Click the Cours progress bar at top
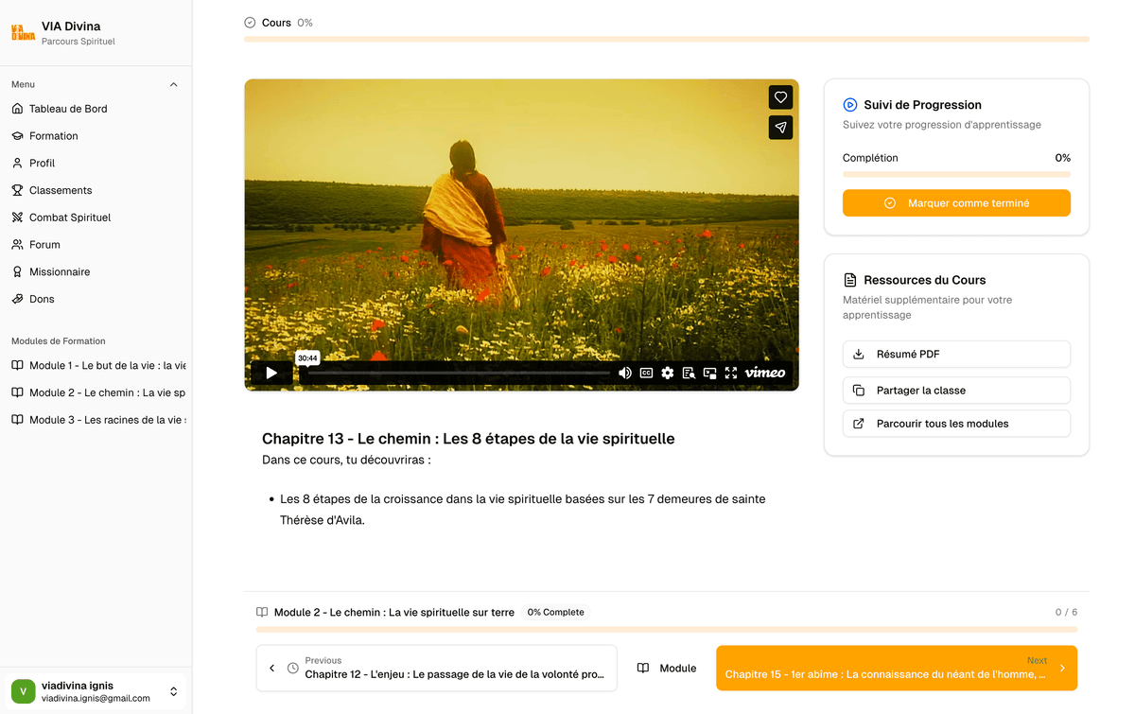The height and width of the screenshot is (714, 1135). click(x=667, y=40)
